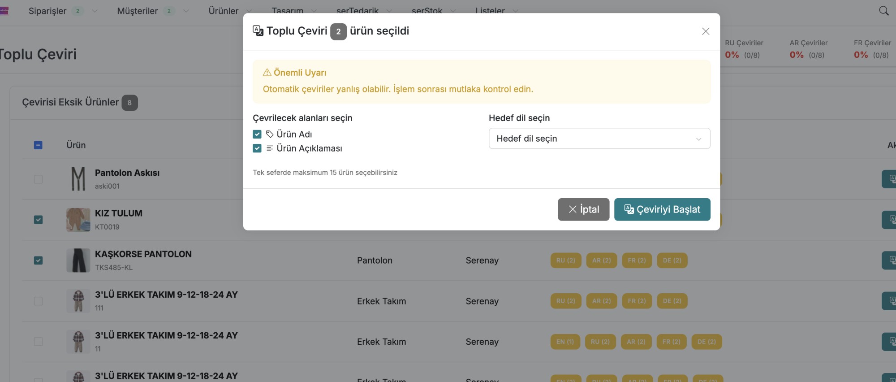The image size is (896, 382).
Task: Click translate icon for first 3'LÜ ERKEK TAKIM row
Action: (890, 301)
